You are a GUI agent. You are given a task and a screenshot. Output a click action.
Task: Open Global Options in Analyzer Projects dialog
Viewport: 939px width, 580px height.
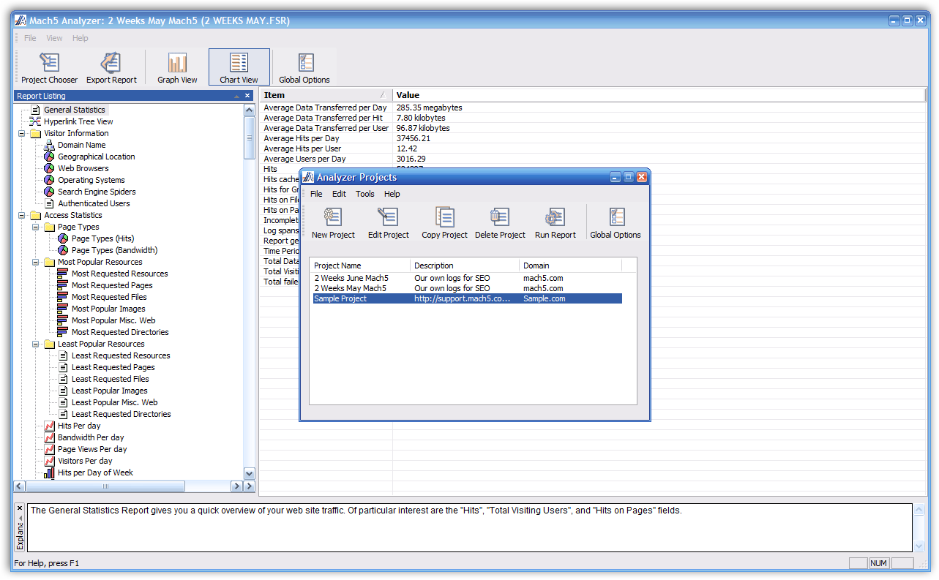coord(615,222)
